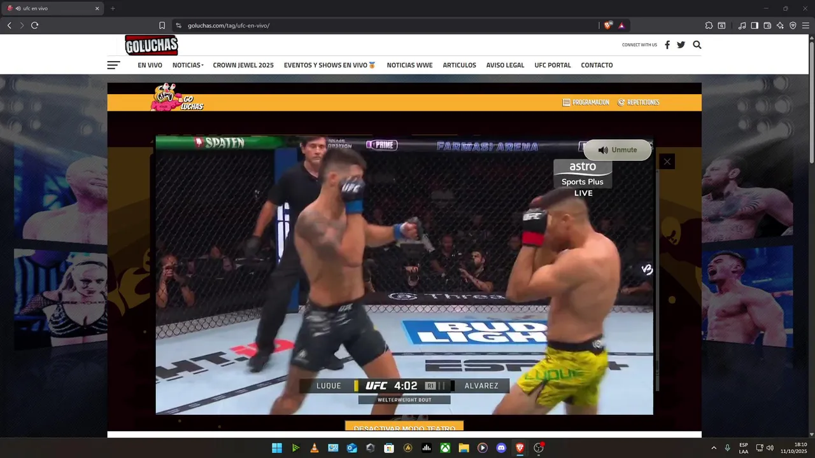View site information icon in address bar

178,25
